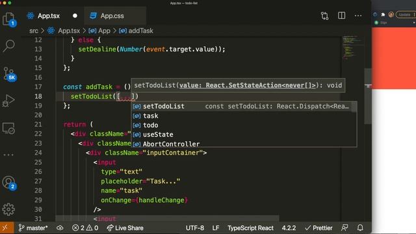Image resolution: width=416 pixels, height=234 pixels.
Task: Open the editor More Actions ellipsis menu
Action: 358,16
